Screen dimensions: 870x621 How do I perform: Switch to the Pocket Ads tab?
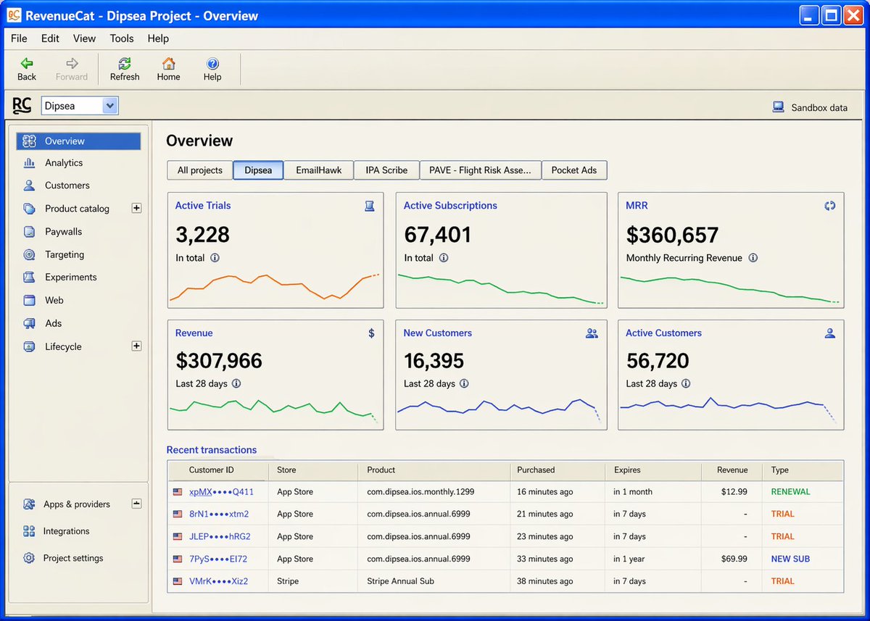tap(574, 170)
